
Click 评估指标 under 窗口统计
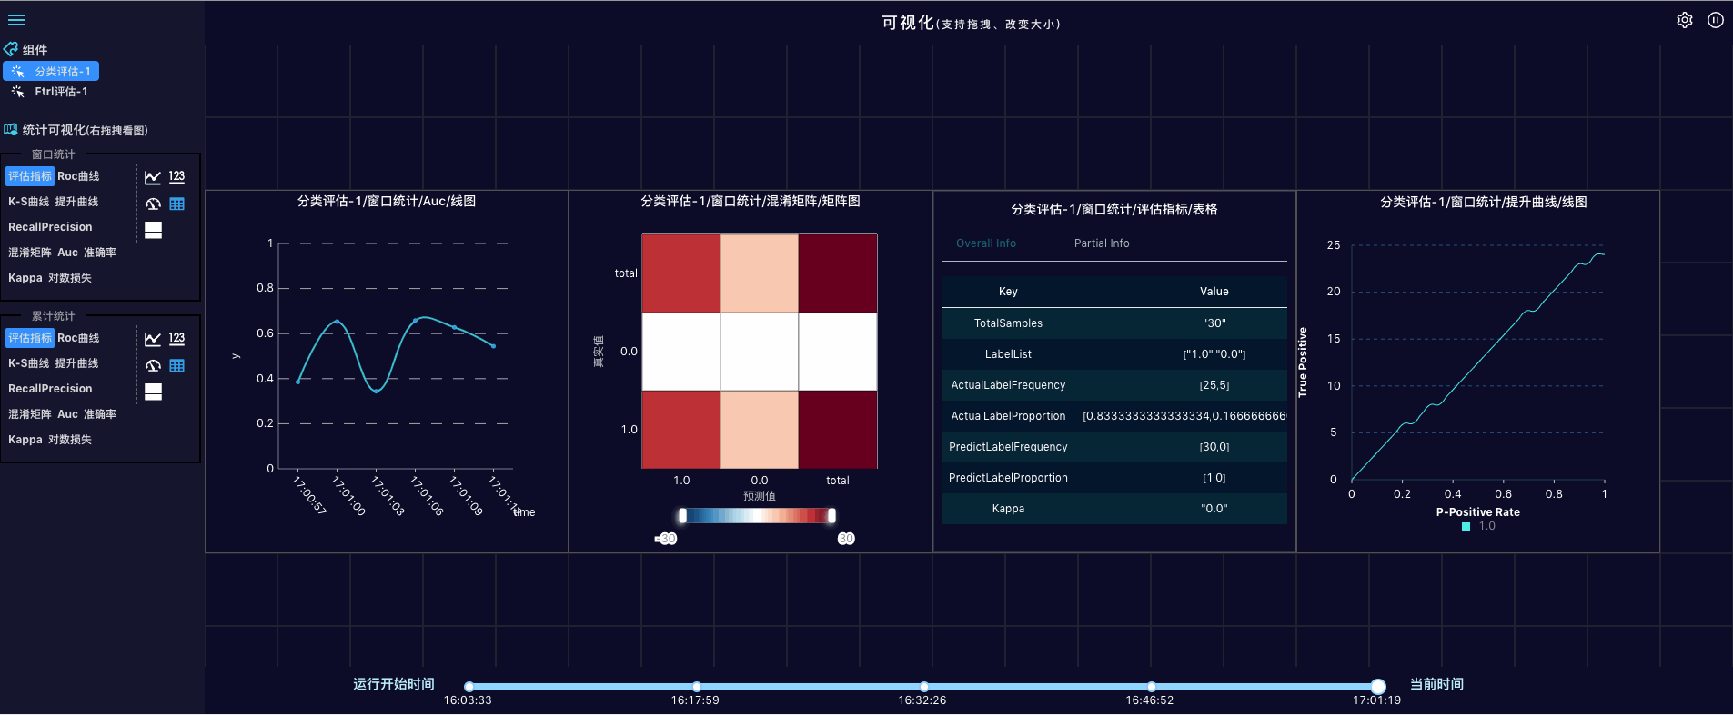pyautogui.click(x=30, y=176)
